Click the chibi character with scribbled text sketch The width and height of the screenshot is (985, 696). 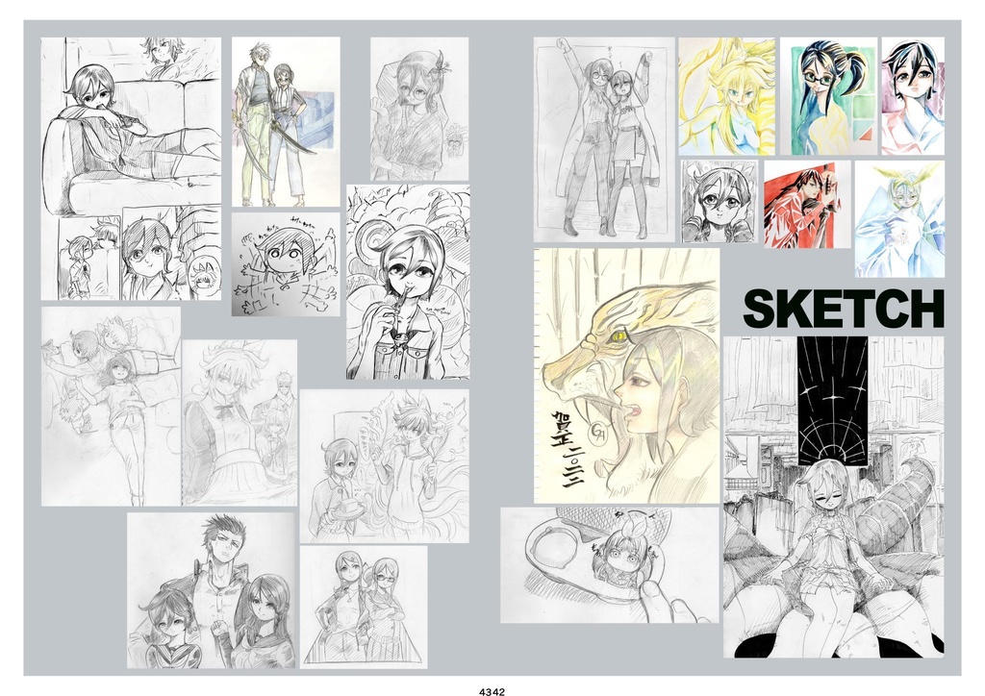(x=286, y=264)
